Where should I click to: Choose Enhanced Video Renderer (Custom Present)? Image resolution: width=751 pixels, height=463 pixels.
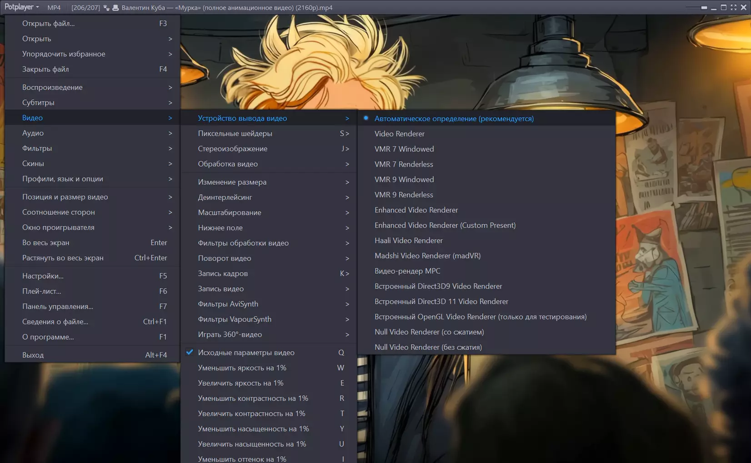(486, 225)
